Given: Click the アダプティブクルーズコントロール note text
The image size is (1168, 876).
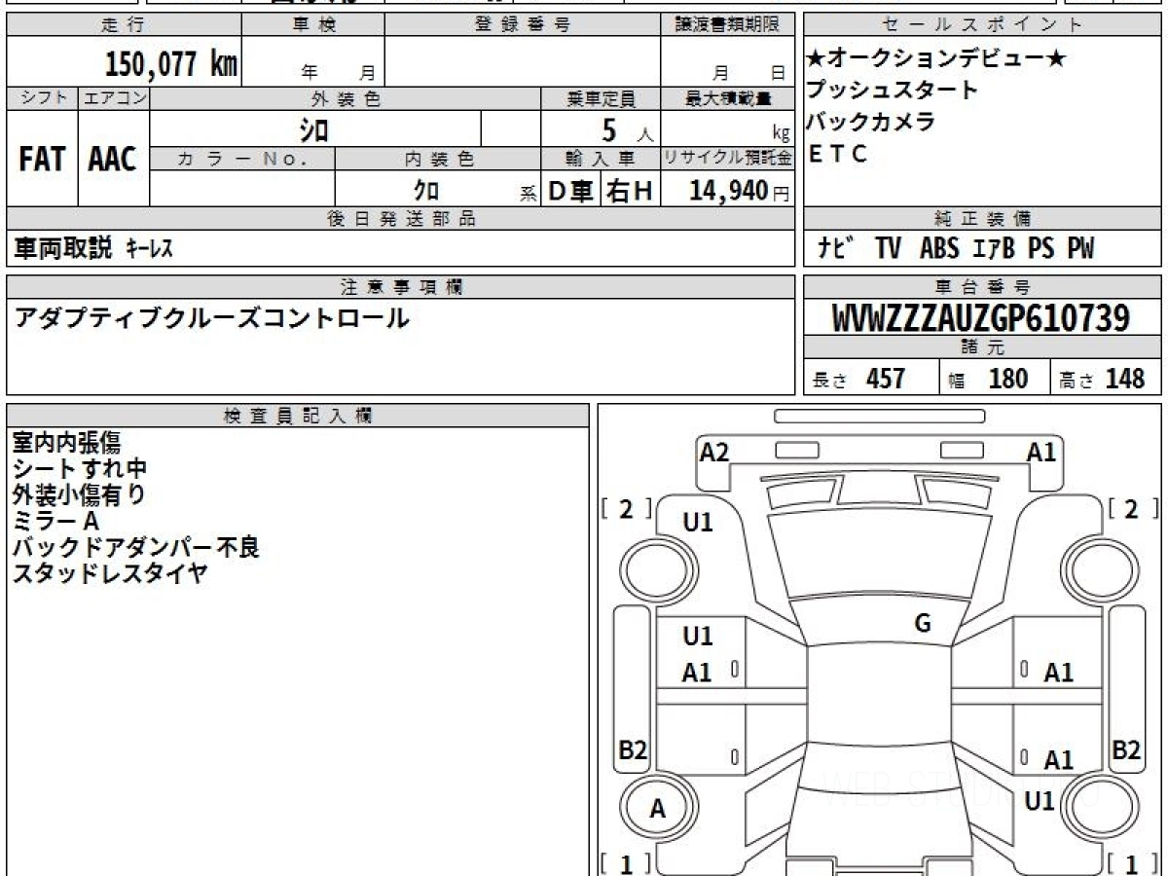Looking at the screenshot, I should tap(212, 319).
